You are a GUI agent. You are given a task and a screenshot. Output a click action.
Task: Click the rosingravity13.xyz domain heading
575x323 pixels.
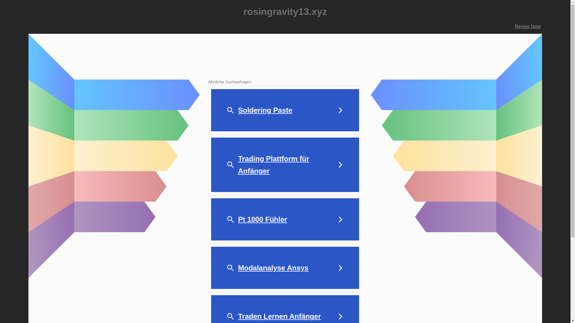click(x=285, y=12)
